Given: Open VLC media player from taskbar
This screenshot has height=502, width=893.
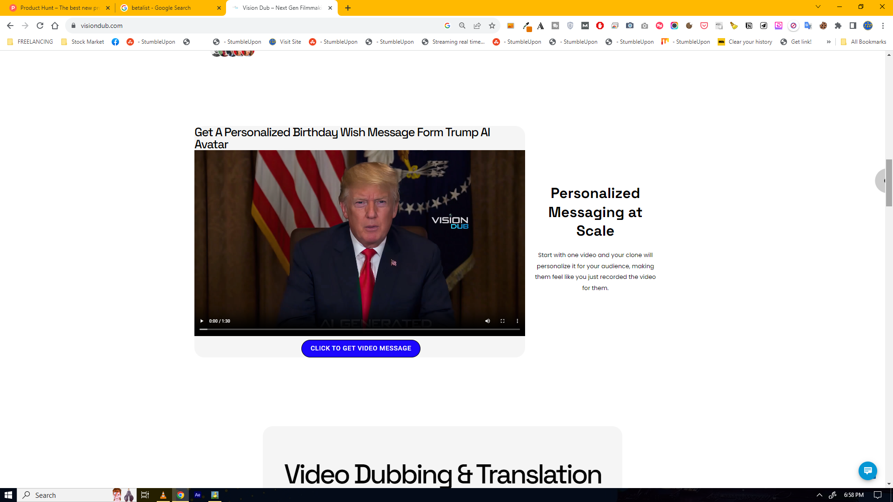Looking at the screenshot, I should click(163, 495).
